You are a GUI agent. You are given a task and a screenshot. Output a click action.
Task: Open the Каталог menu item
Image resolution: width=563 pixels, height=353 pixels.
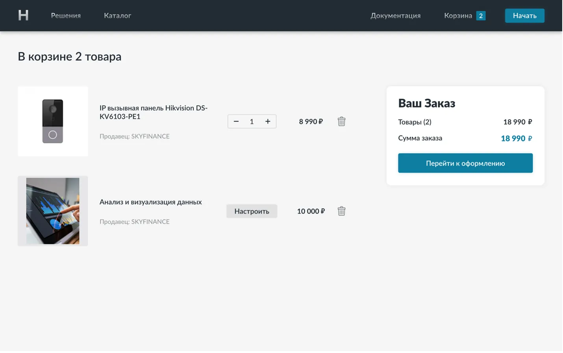(117, 16)
